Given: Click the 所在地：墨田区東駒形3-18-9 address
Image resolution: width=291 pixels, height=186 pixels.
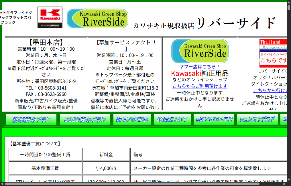Looking at the screenshot, I should pyautogui.click(x=46, y=81).
